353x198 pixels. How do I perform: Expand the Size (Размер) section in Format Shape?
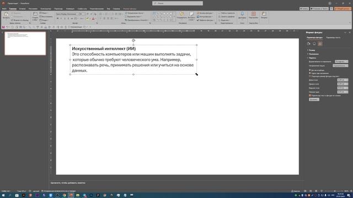312,50
